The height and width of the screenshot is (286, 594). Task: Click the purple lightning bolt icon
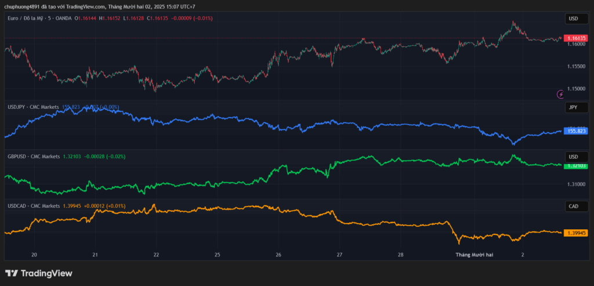560,94
